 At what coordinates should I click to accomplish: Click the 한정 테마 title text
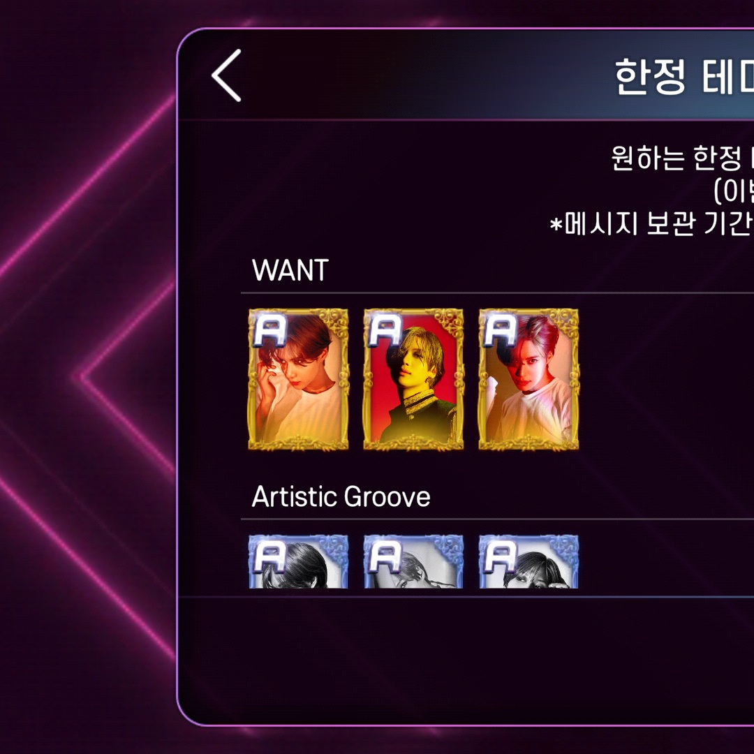[684, 77]
